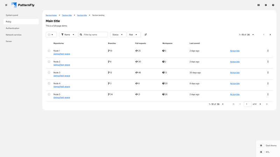The image size is (280, 157).
Task: Open Authentication in sidebar
Action: (x=21, y=28)
